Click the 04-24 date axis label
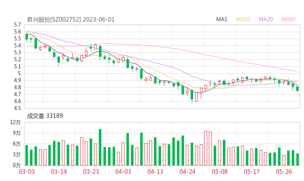 click(x=187, y=172)
